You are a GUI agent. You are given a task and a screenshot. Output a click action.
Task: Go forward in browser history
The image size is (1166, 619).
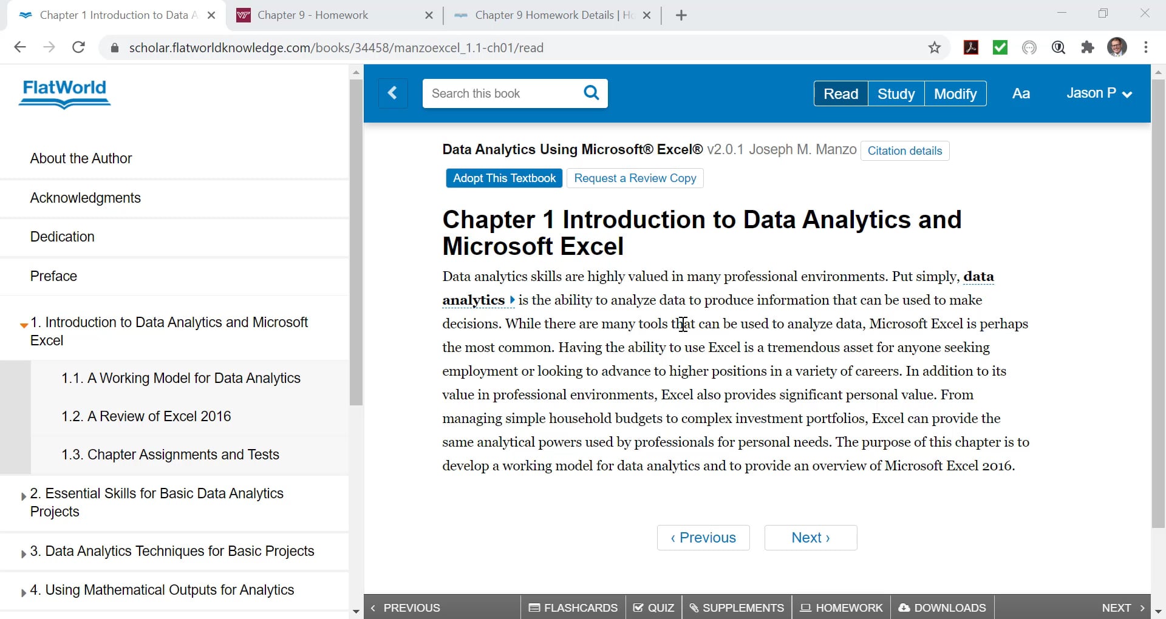pyautogui.click(x=49, y=47)
